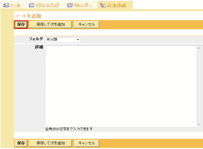Click the envelope icon on the Mail tab

pos(6,5)
